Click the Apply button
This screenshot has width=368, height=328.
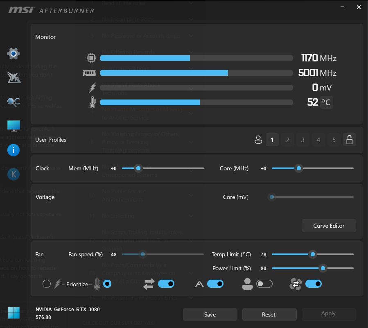[x=329, y=314]
